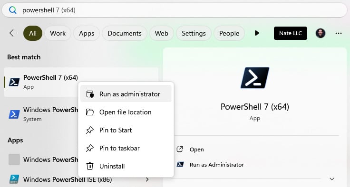Click Run as Administrator in preview pane
Screen dimensions: 350x187
click(217, 165)
